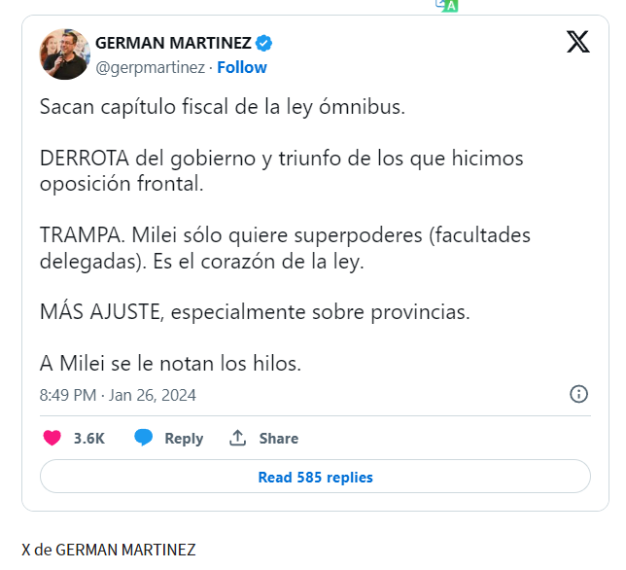Click the 8:49 PM · Jan 26, 2024 timestamp
Image resolution: width=626 pixels, height=570 pixels.
[x=118, y=395]
